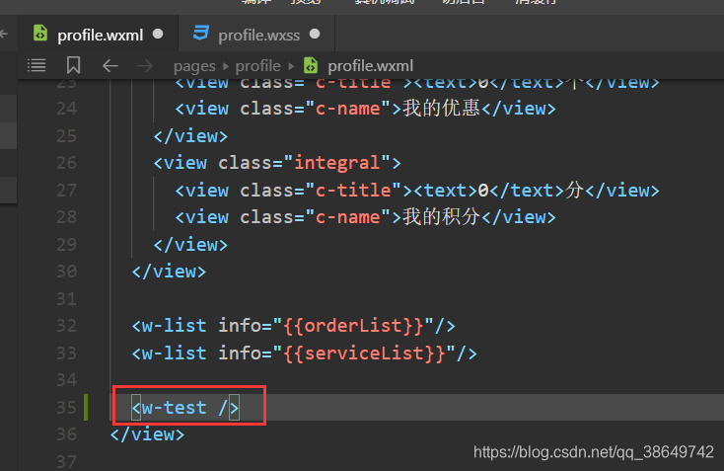This screenshot has width=724, height=471.
Task: Click the closing </view> on line 25
Action: [x=190, y=136]
